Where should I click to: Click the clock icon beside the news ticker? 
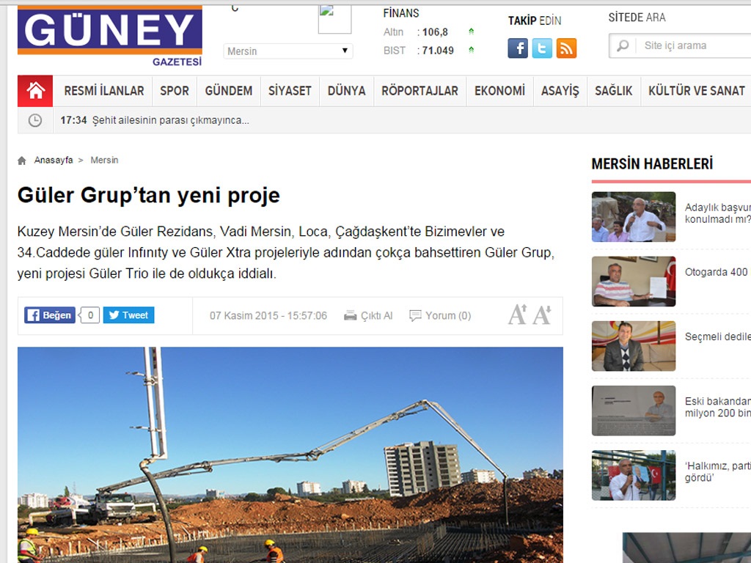tap(35, 120)
